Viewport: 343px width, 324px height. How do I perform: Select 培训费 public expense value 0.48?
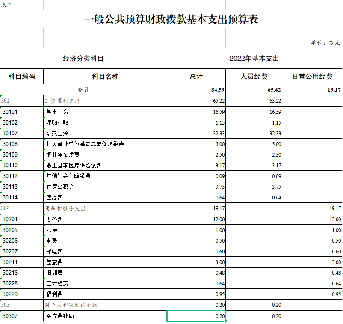pyautogui.click(x=312, y=273)
